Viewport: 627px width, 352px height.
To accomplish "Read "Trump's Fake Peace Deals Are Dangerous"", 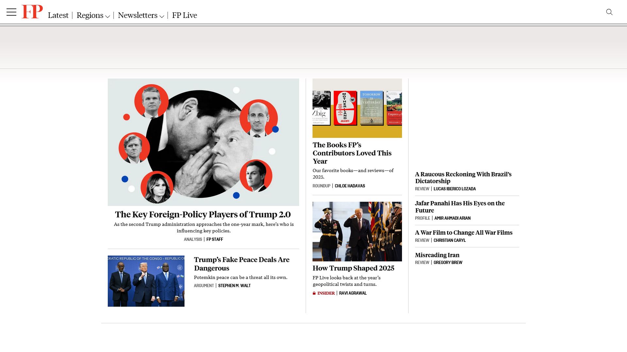I will [x=242, y=264].
